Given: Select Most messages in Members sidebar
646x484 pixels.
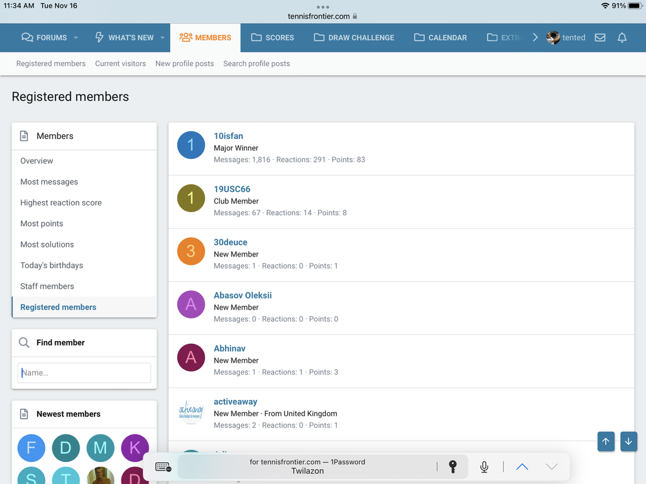Looking at the screenshot, I should pyautogui.click(x=49, y=182).
